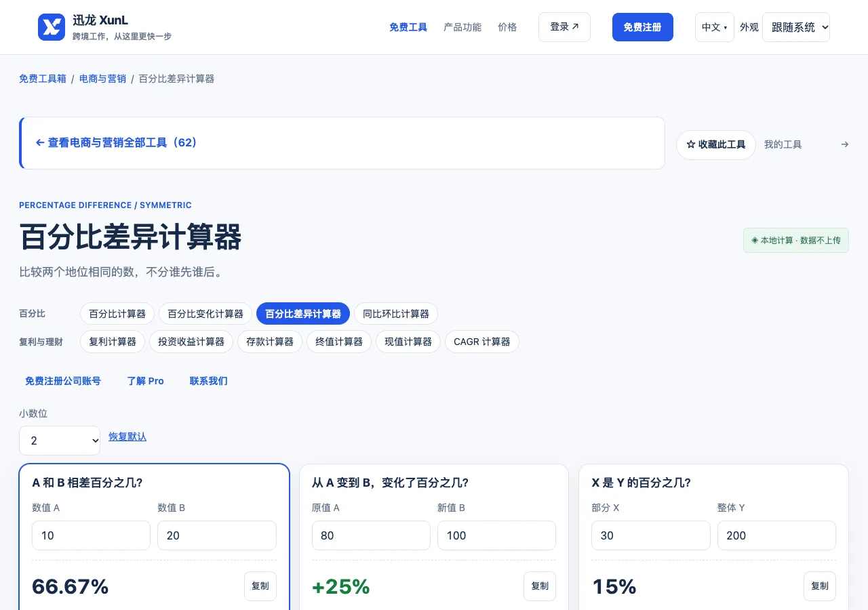Click the 登录 button

[x=564, y=27]
